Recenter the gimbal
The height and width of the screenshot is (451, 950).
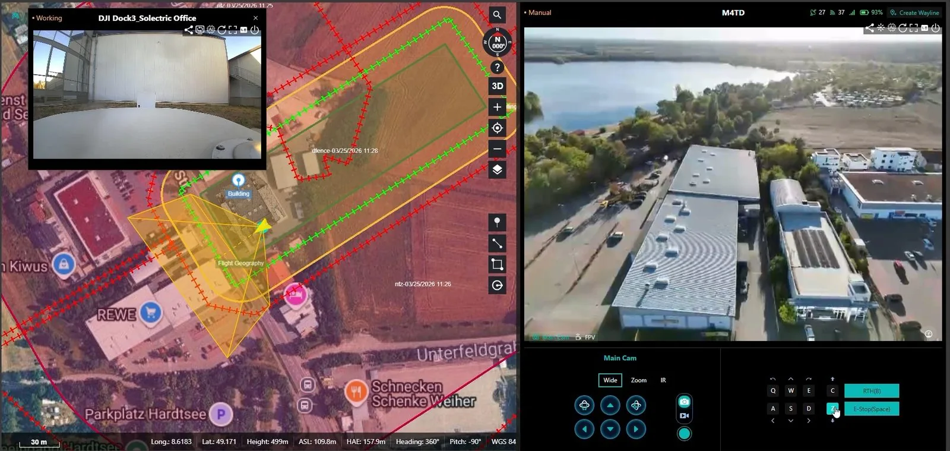(636, 405)
